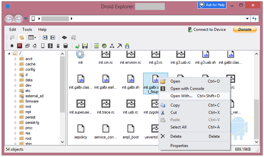Select the init.trace.rc file
This screenshot has height=157, width=264.
pos(106,107)
